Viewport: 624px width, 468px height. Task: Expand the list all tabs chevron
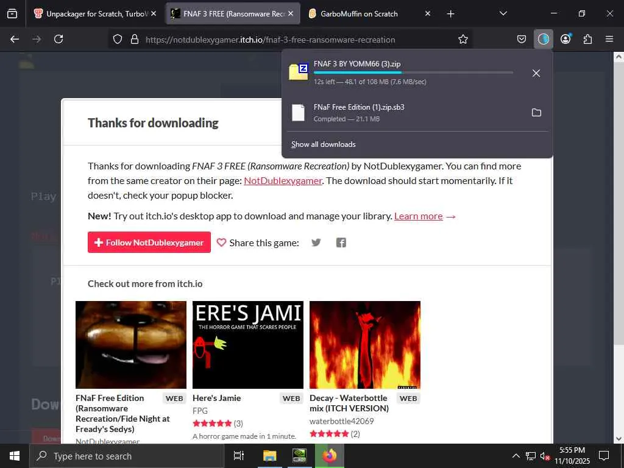pyautogui.click(x=503, y=13)
